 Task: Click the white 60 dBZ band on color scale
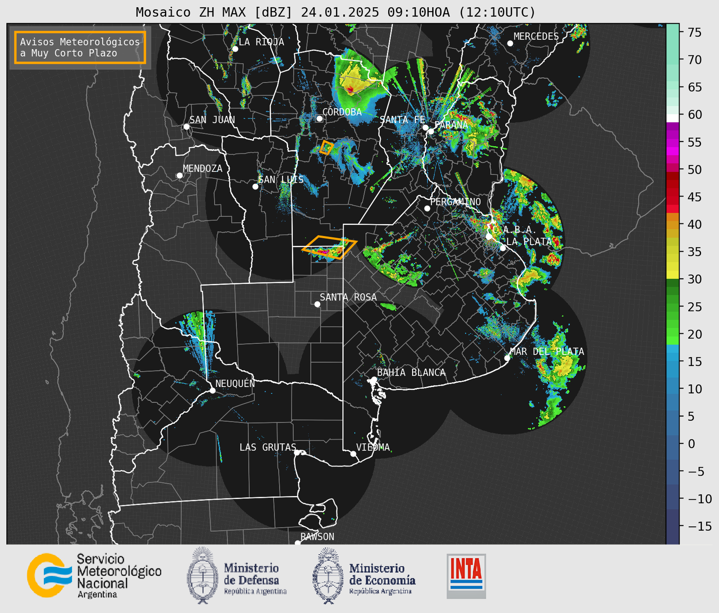673,118
